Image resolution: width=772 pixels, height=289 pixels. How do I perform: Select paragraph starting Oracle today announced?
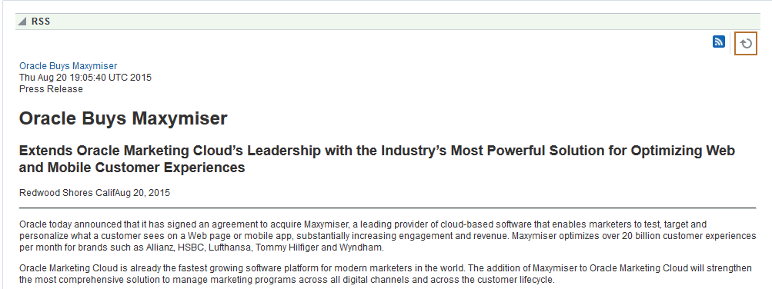click(387, 236)
